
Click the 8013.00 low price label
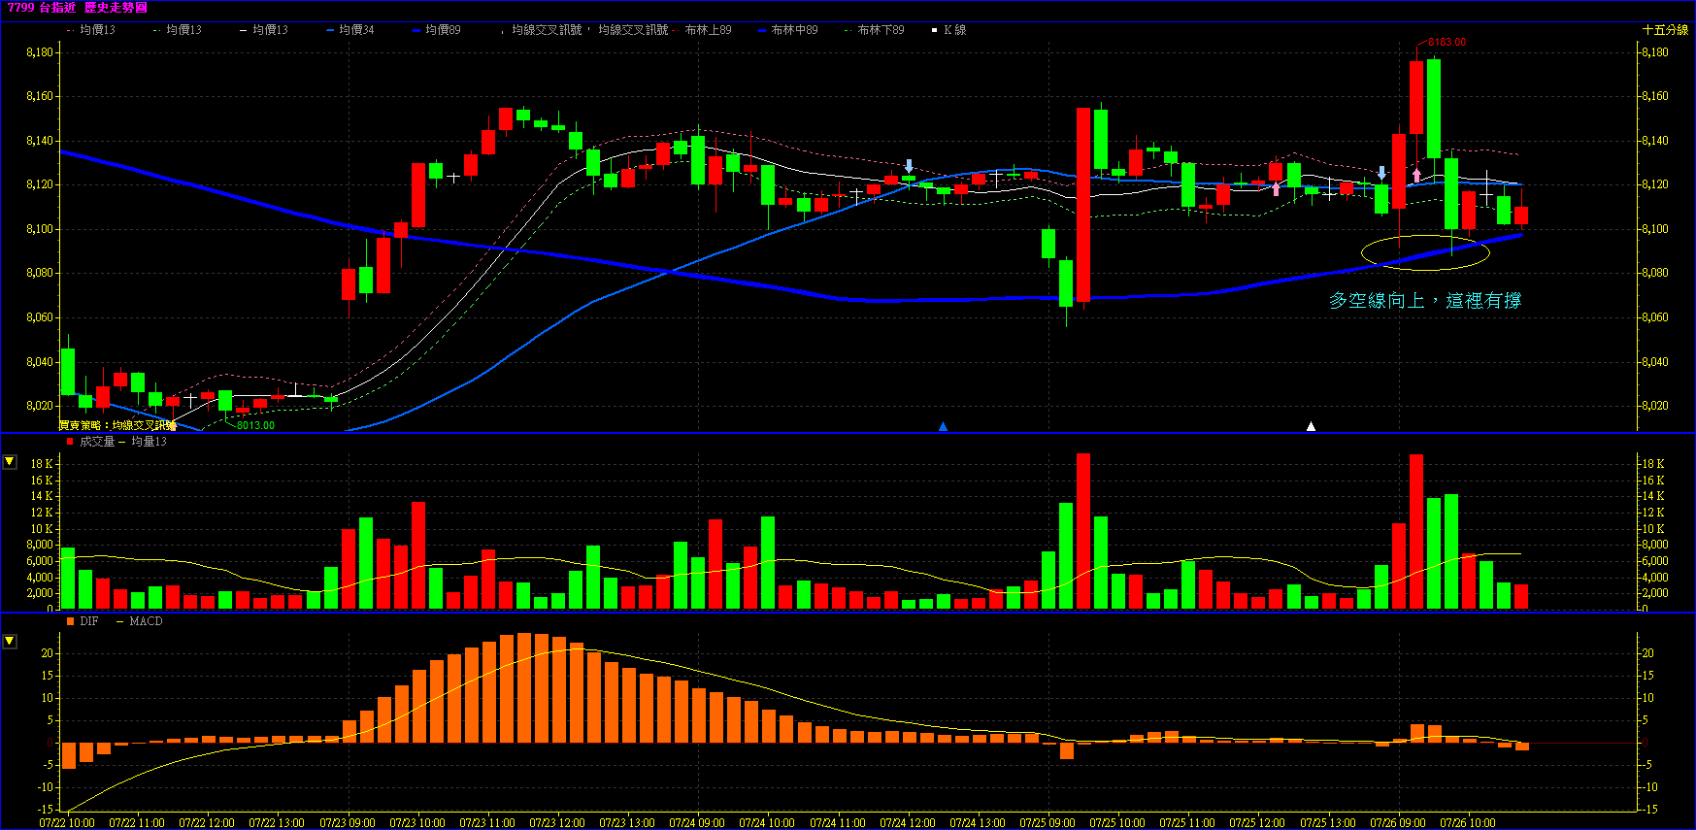pyautogui.click(x=255, y=425)
